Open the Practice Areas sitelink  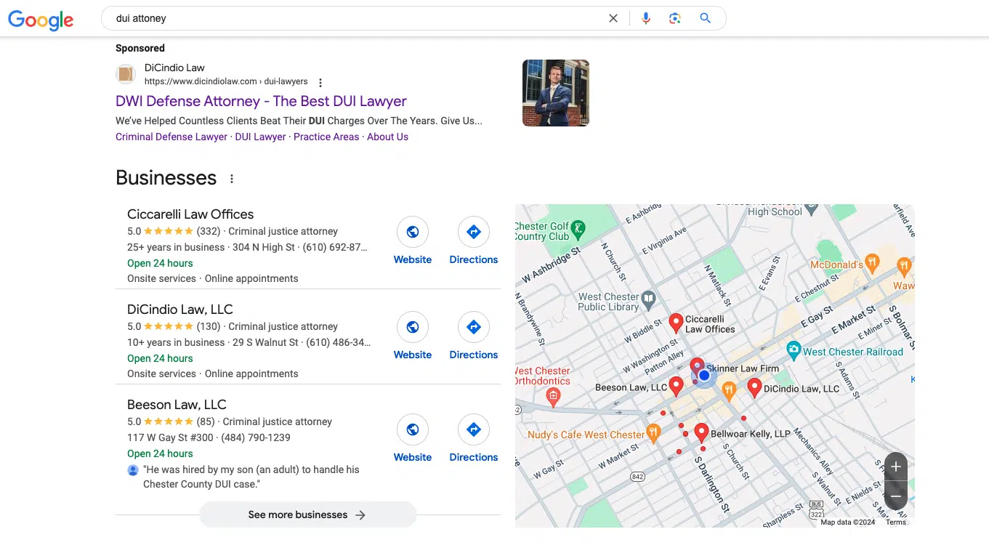[x=326, y=137]
